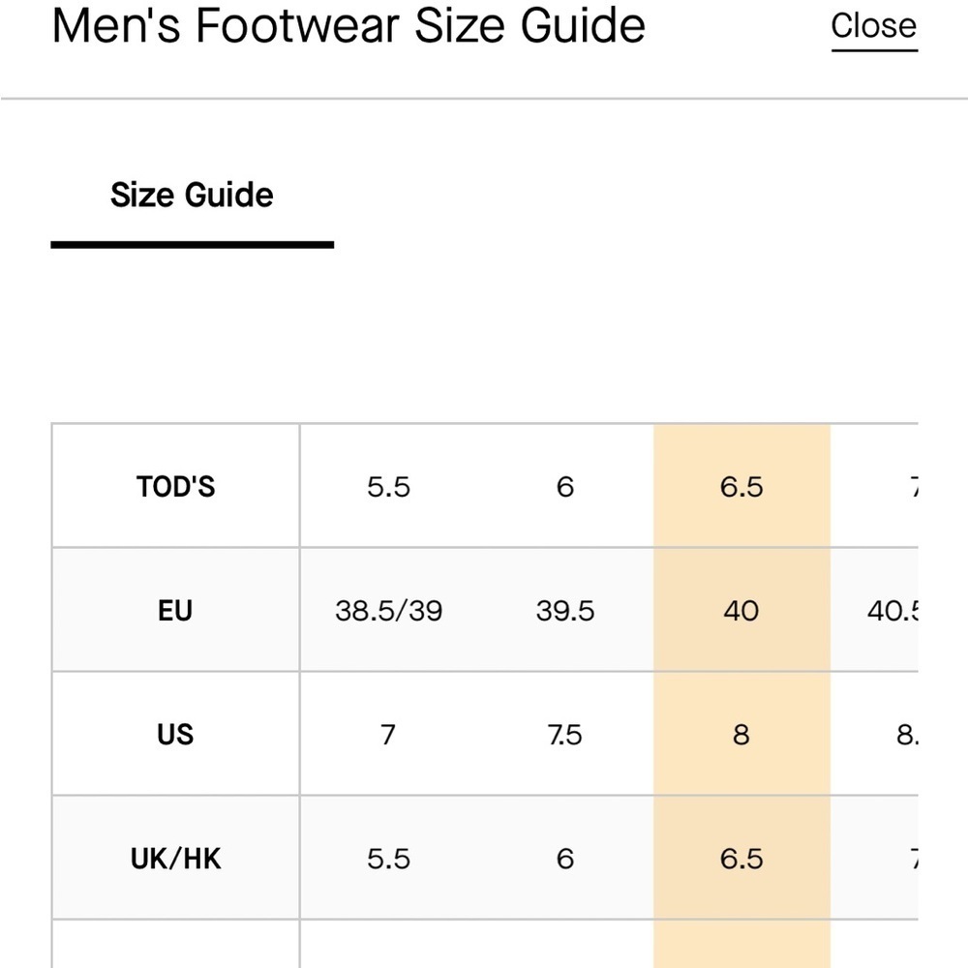
Task: Select highlighted TOD'S size 6.5 cell
Action: click(741, 486)
